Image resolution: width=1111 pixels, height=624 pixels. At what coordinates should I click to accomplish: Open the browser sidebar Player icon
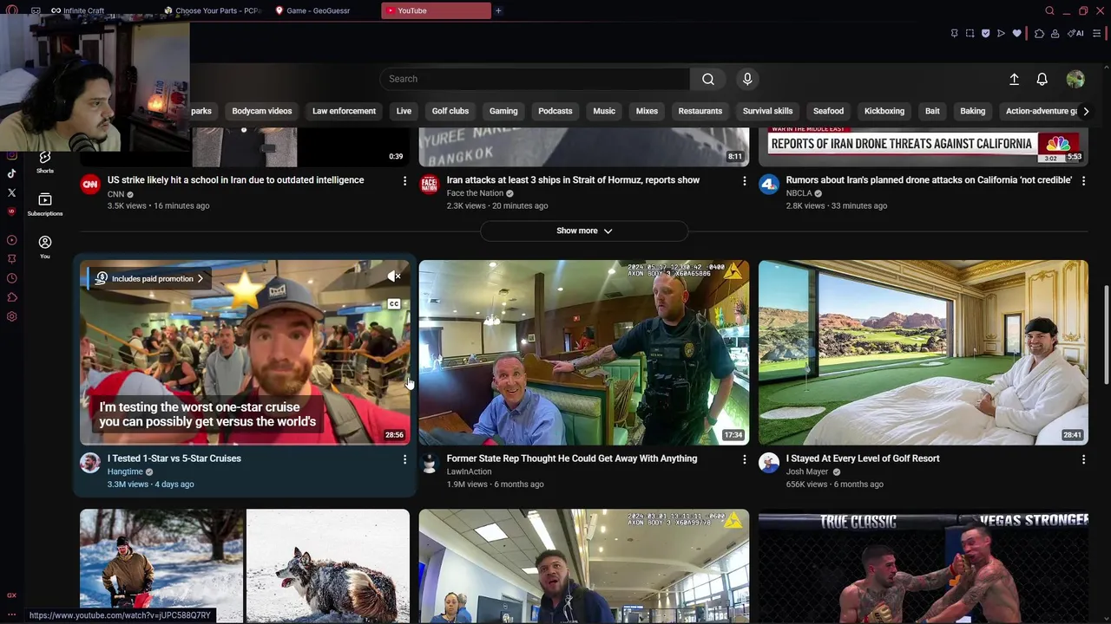click(11, 240)
